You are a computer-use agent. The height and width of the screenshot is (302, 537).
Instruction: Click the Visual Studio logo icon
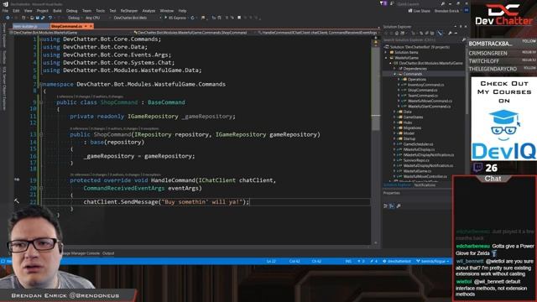[5, 4]
